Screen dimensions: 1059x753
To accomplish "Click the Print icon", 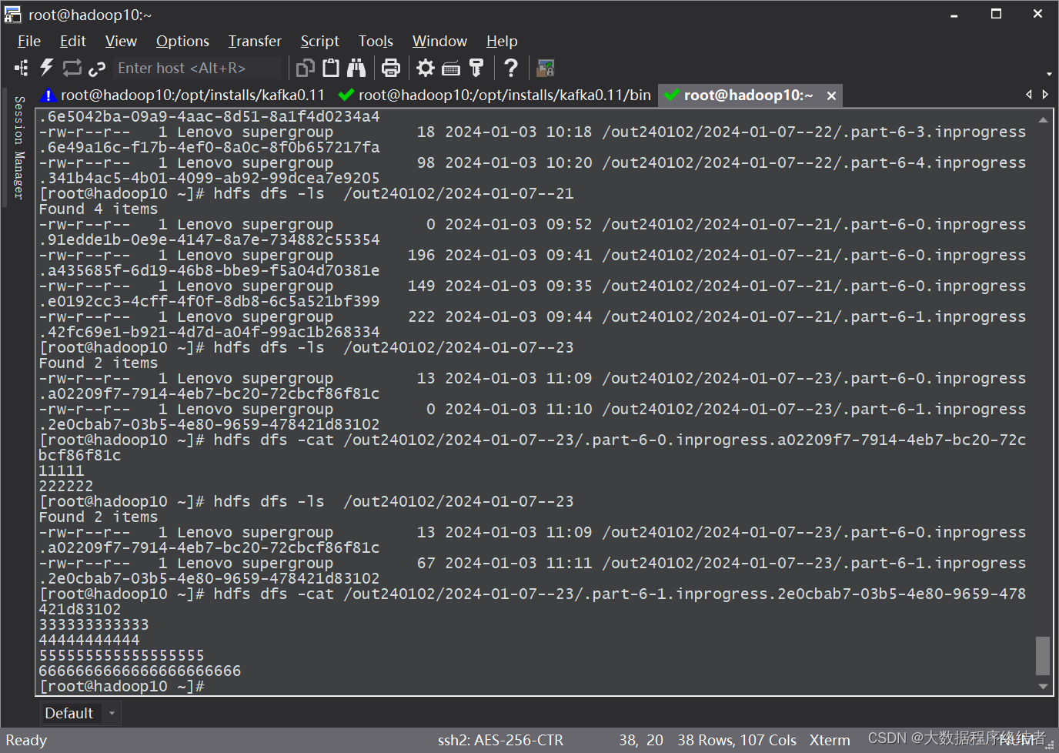I will point(391,68).
